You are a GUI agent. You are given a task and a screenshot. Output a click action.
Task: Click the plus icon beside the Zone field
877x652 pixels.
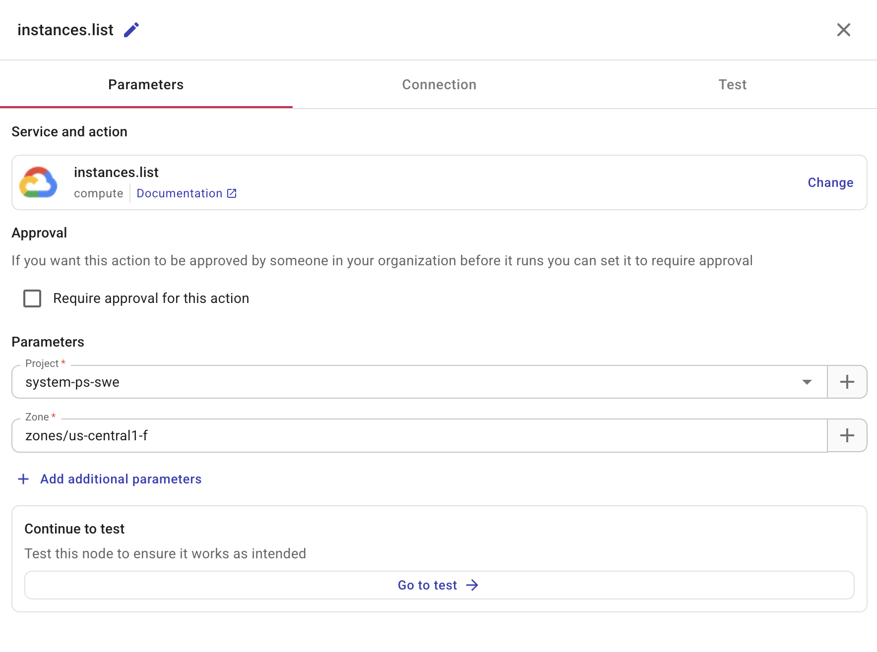(x=847, y=435)
